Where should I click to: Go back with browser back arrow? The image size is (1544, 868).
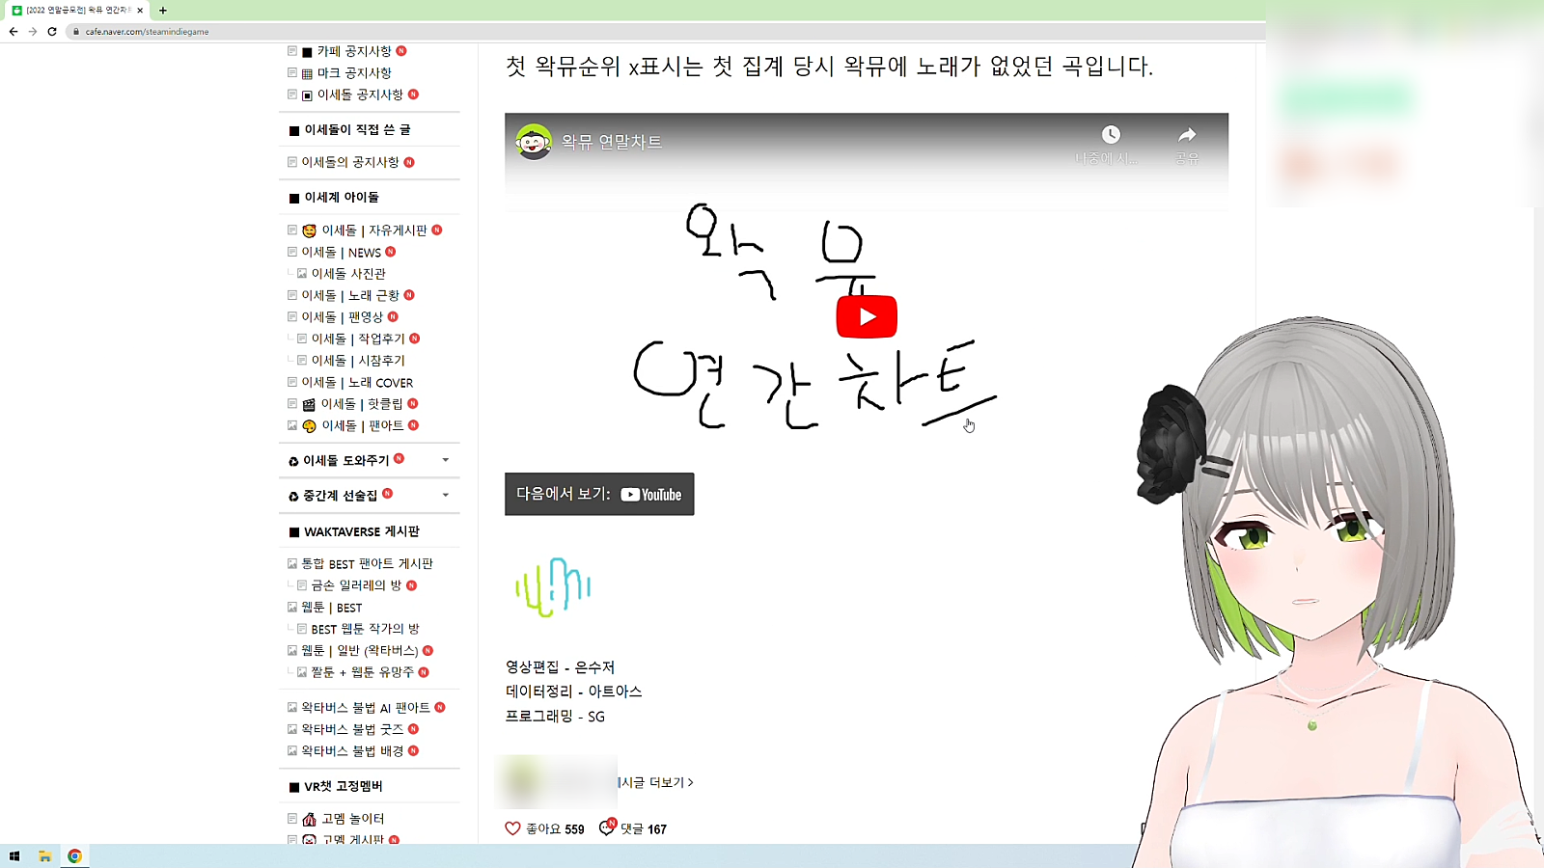coord(14,32)
